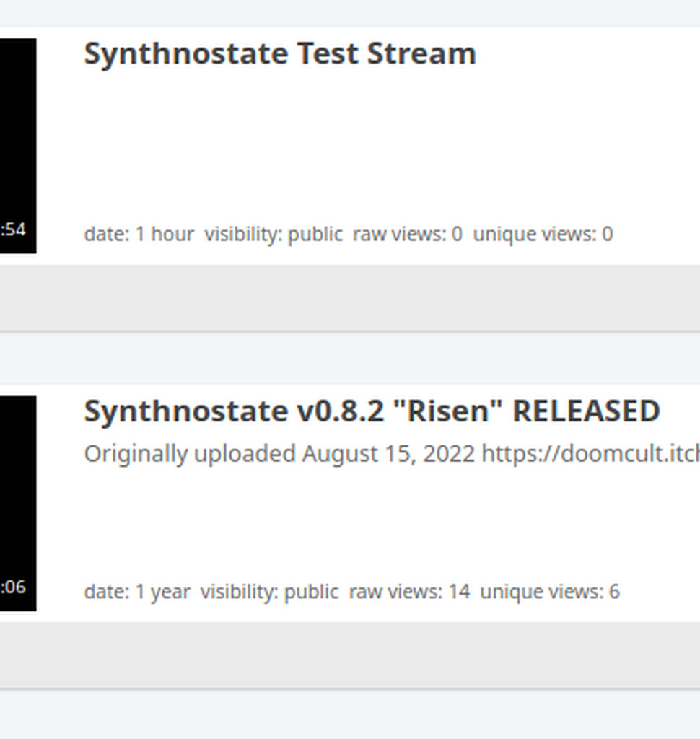Click the "date: 1 year" text
The image size is (700, 739).
137,592
